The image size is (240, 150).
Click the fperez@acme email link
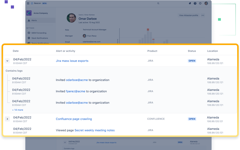point(76,91)
